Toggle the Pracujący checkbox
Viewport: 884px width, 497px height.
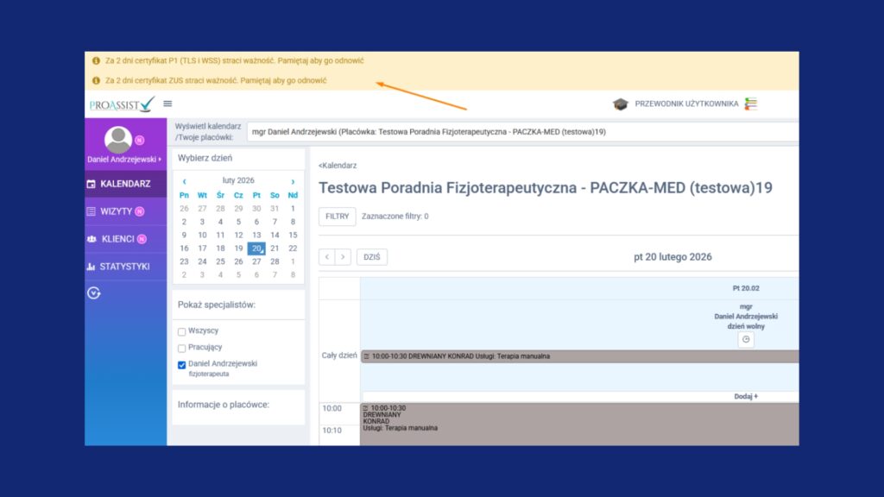click(182, 348)
